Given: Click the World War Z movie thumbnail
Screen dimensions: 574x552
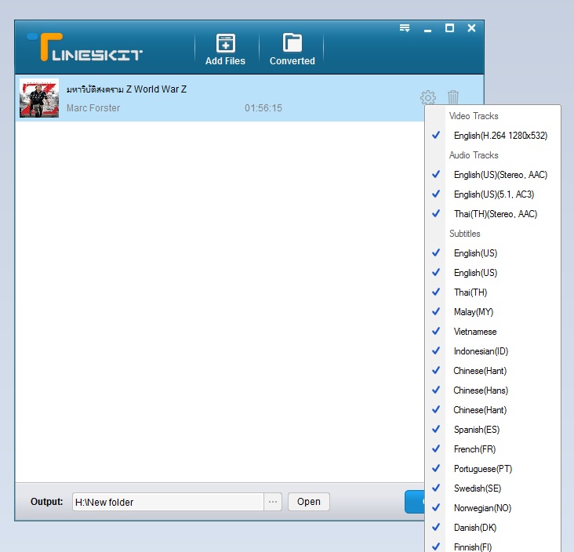Looking at the screenshot, I should pos(39,98).
